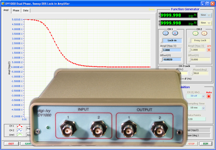Close the DY1000 window
Viewport: 216px width, 150px height.
pos(213,4)
